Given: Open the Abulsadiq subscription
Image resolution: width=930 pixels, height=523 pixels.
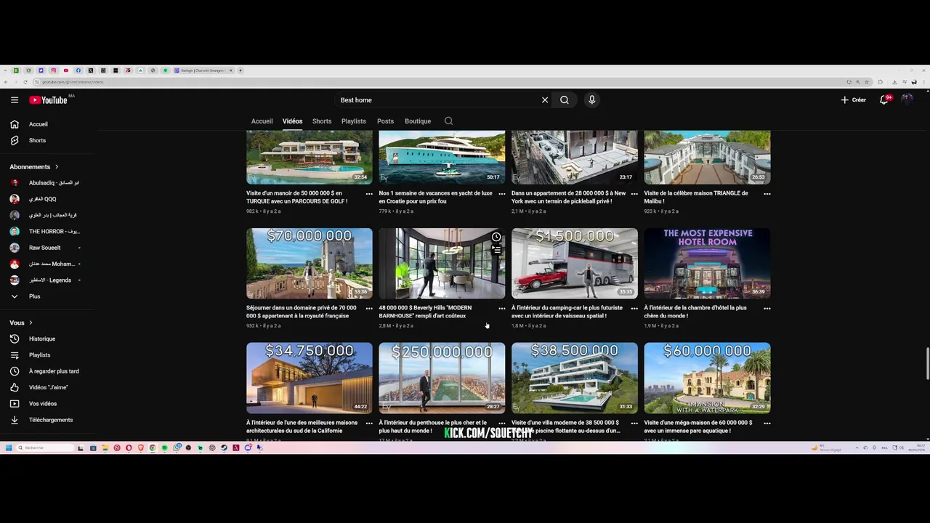Looking at the screenshot, I should pos(45,183).
